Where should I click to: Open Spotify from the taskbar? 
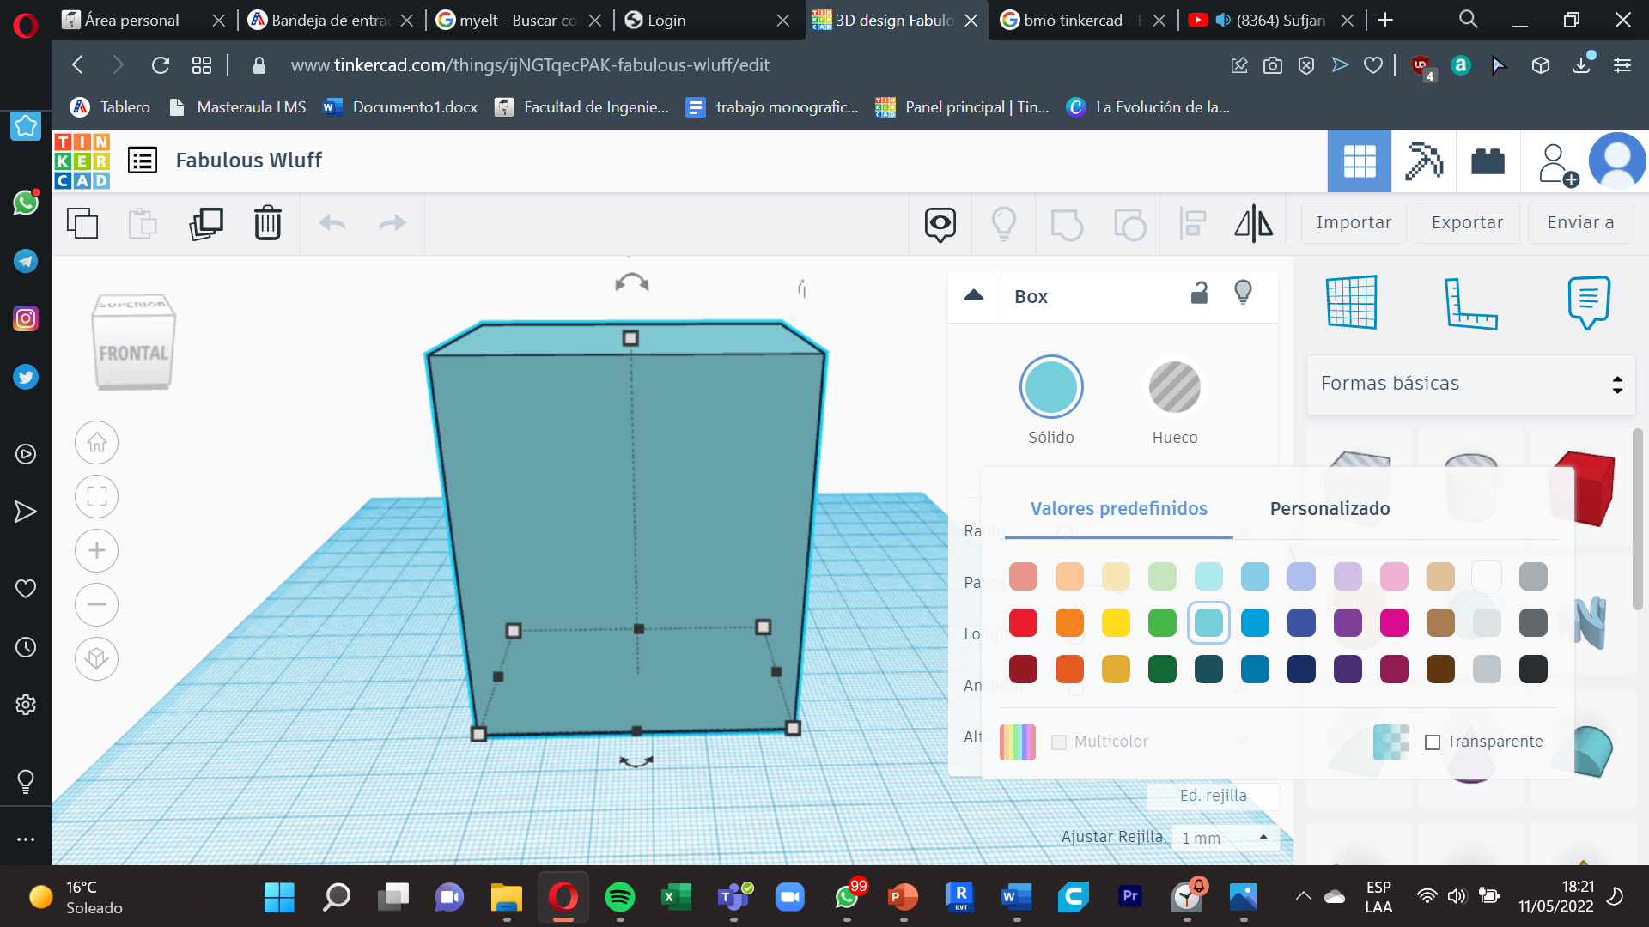click(x=619, y=897)
